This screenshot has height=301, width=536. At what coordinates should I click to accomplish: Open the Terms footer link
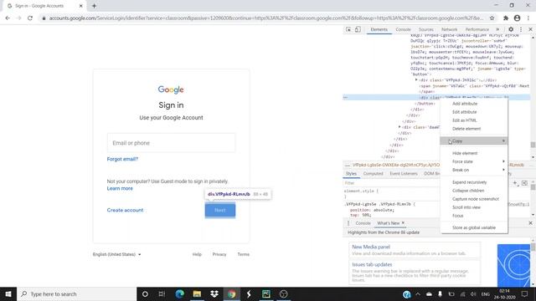tap(243, 254)
